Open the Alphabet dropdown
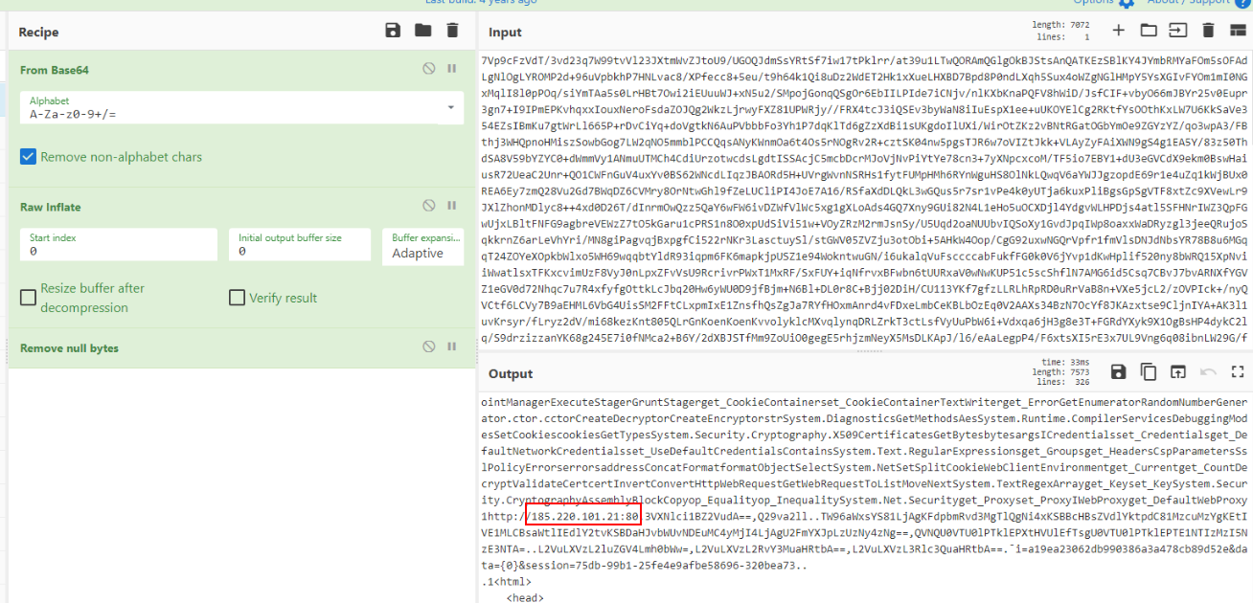The image size is (1253, 603). point(241,107)
